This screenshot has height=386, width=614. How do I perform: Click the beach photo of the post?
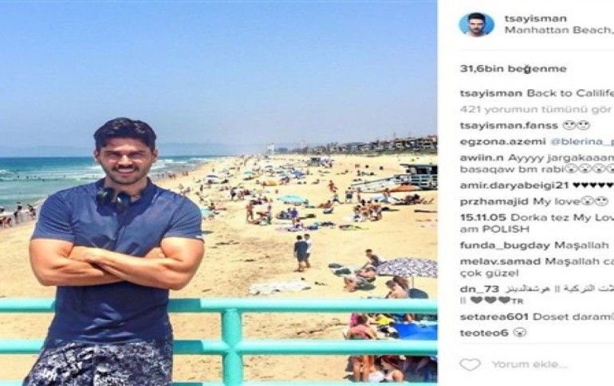point(218,193)
